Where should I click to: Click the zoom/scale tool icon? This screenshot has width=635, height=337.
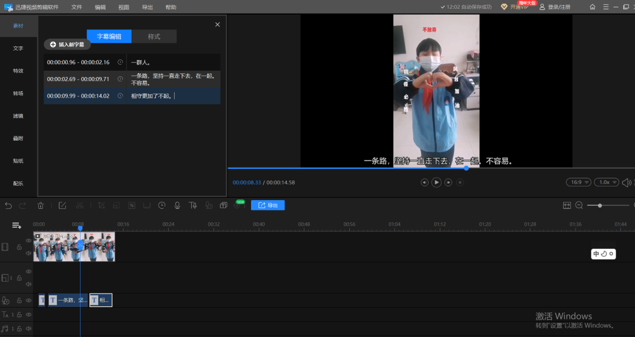coord(116,205)
